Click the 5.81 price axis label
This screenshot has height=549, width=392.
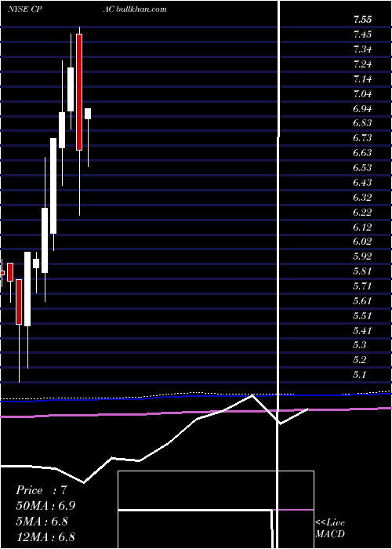point(362,271)
